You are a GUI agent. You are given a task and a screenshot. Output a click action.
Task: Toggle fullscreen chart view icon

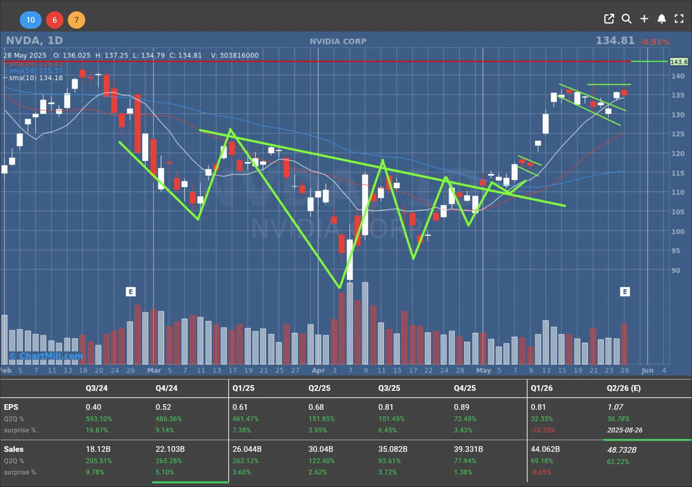679,19
